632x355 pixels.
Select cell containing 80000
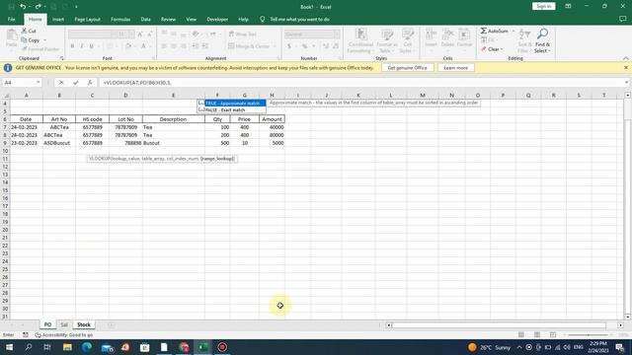click(273, 135)
